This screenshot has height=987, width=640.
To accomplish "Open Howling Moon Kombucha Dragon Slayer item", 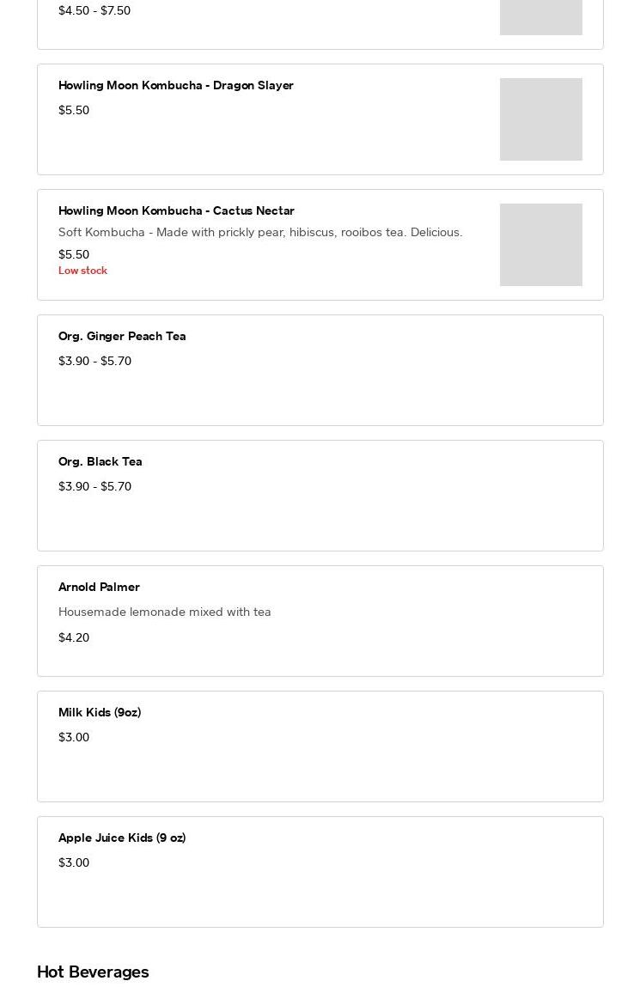I will [x=176, y=86].
